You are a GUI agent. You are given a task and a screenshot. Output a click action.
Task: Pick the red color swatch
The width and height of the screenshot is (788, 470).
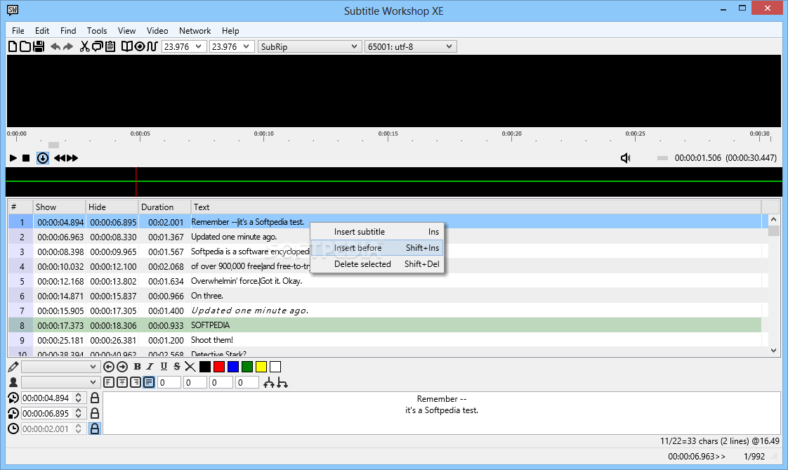(x=219, y=367)
